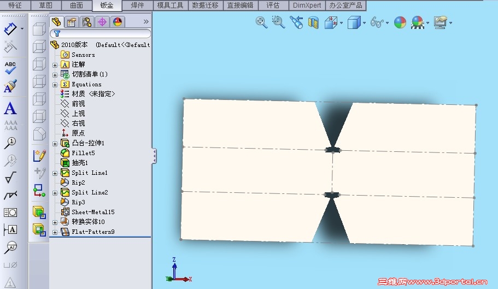Click Zoom to Fit icon
The image size is (498, 289).
point(261,22)
